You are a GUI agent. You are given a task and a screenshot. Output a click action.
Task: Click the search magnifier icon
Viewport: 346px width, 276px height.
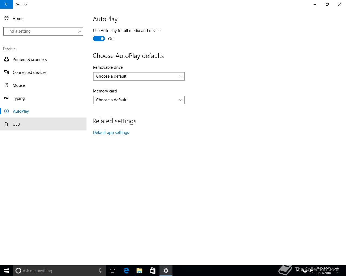79,31
